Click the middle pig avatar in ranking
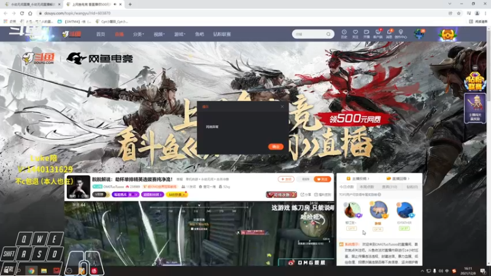 point(378,210)
